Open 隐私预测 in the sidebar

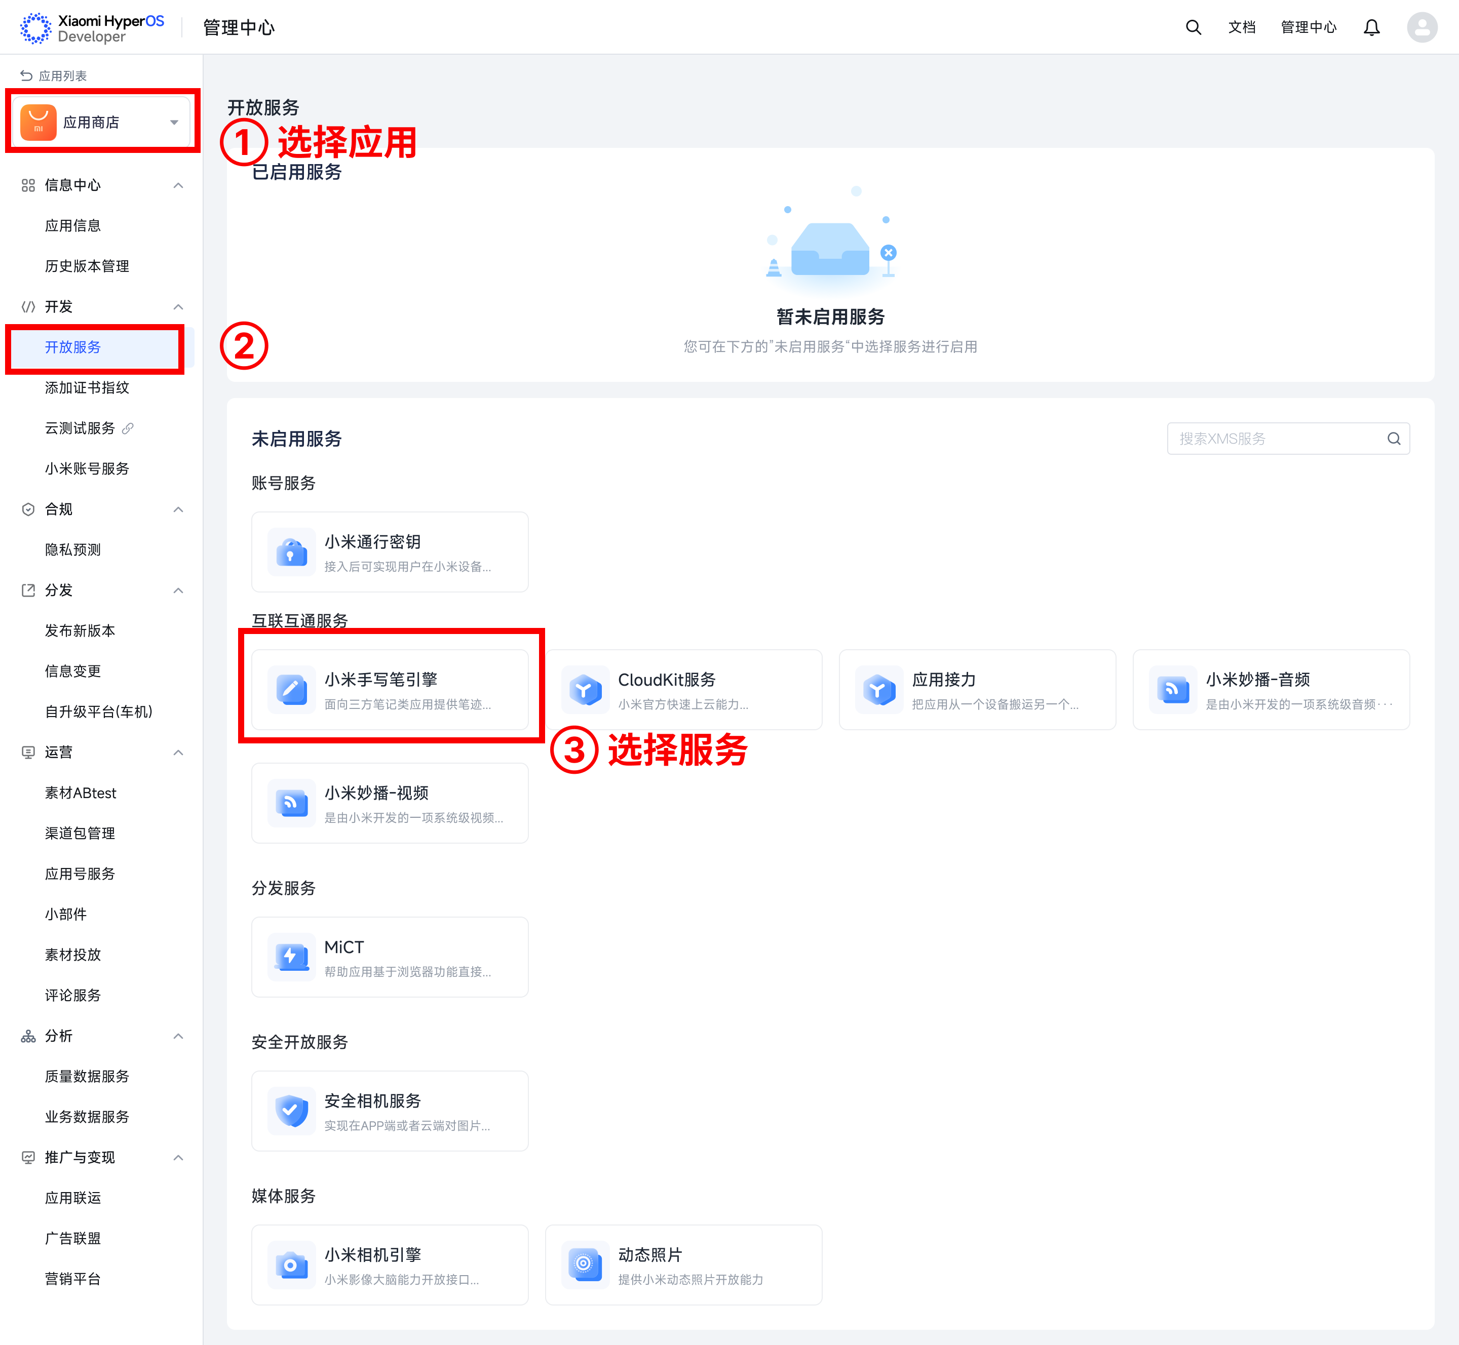pyautogui.click(x=73, y=549)
